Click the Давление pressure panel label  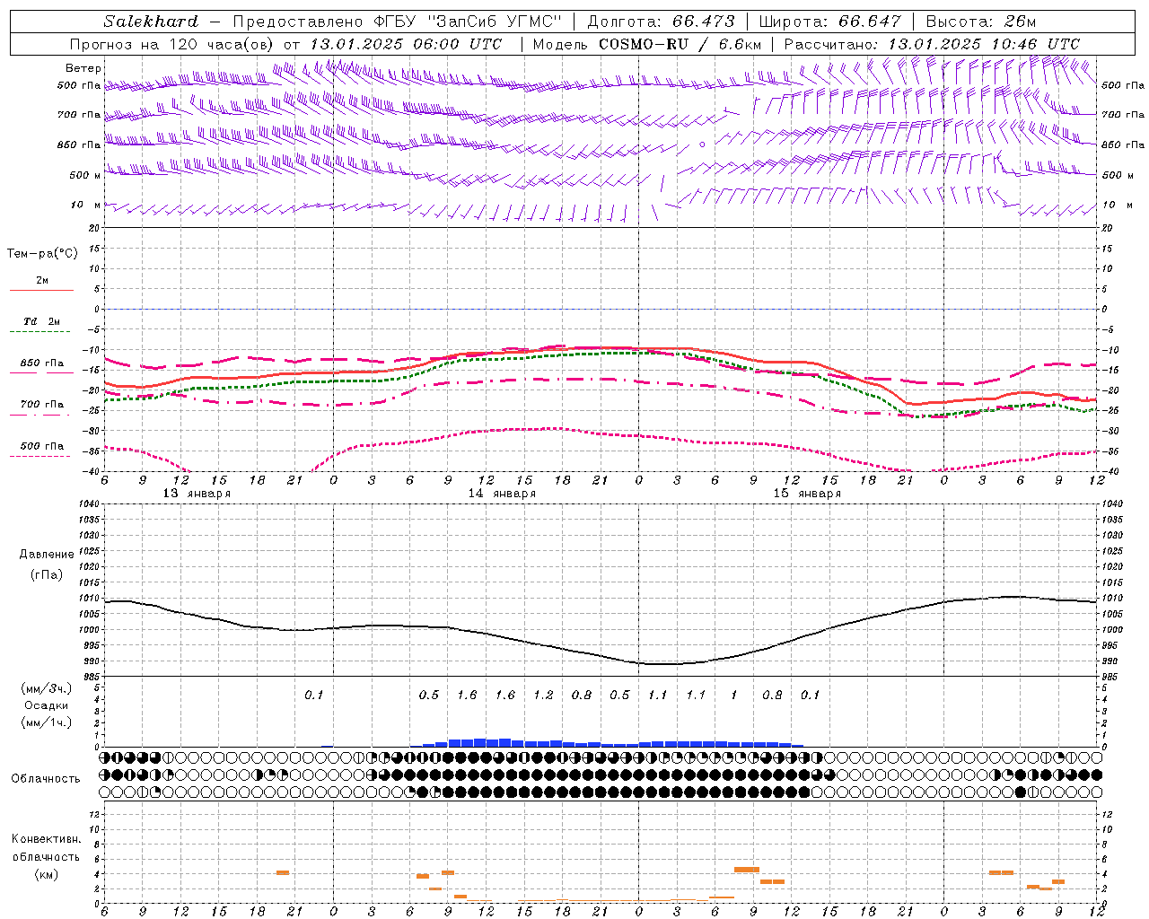[x=47, y=555]
